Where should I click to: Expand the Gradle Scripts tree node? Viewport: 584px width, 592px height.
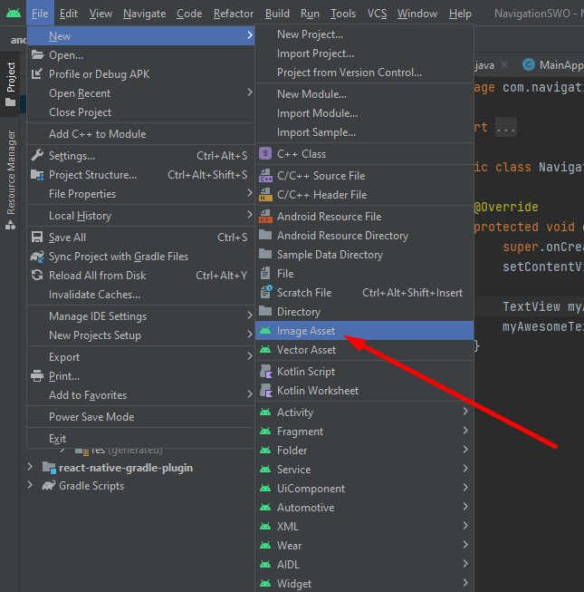(x=32, y=486)
